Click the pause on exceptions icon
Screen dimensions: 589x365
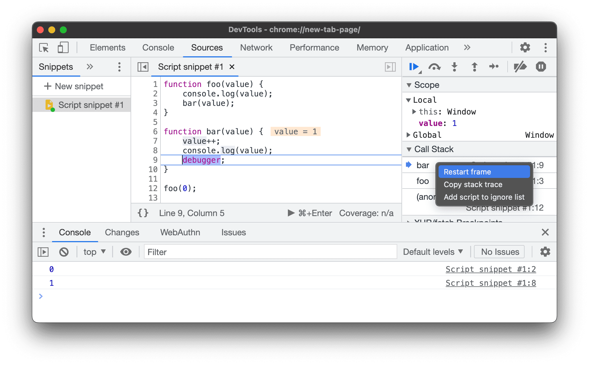pyautogui.click(x=542, y=67)
